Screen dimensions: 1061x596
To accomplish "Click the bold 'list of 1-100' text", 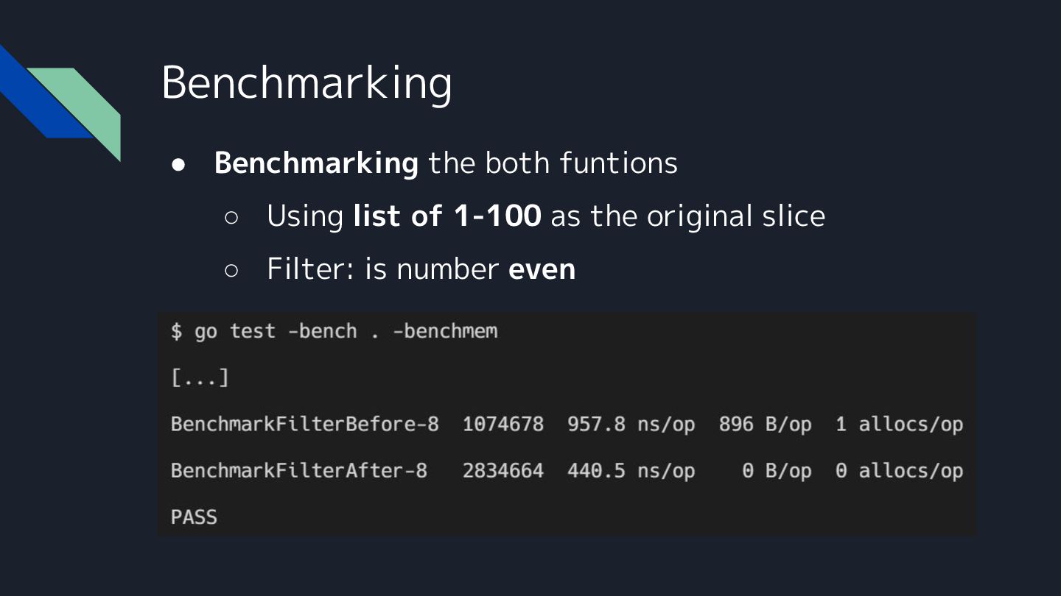I will 447,216.
